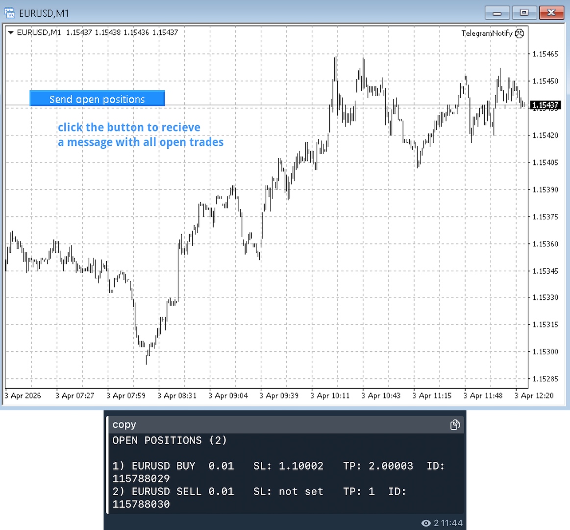Click the eye views icon beside 2 11:44
The width and height of the screenshot is (570, 530).
click(426, 523)
